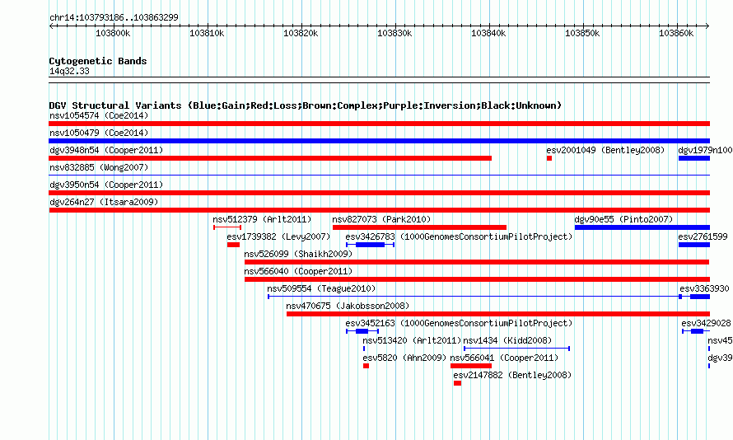
Task: Open the nsv526099 (Shaikh2009) label
Action: point(298,254)
